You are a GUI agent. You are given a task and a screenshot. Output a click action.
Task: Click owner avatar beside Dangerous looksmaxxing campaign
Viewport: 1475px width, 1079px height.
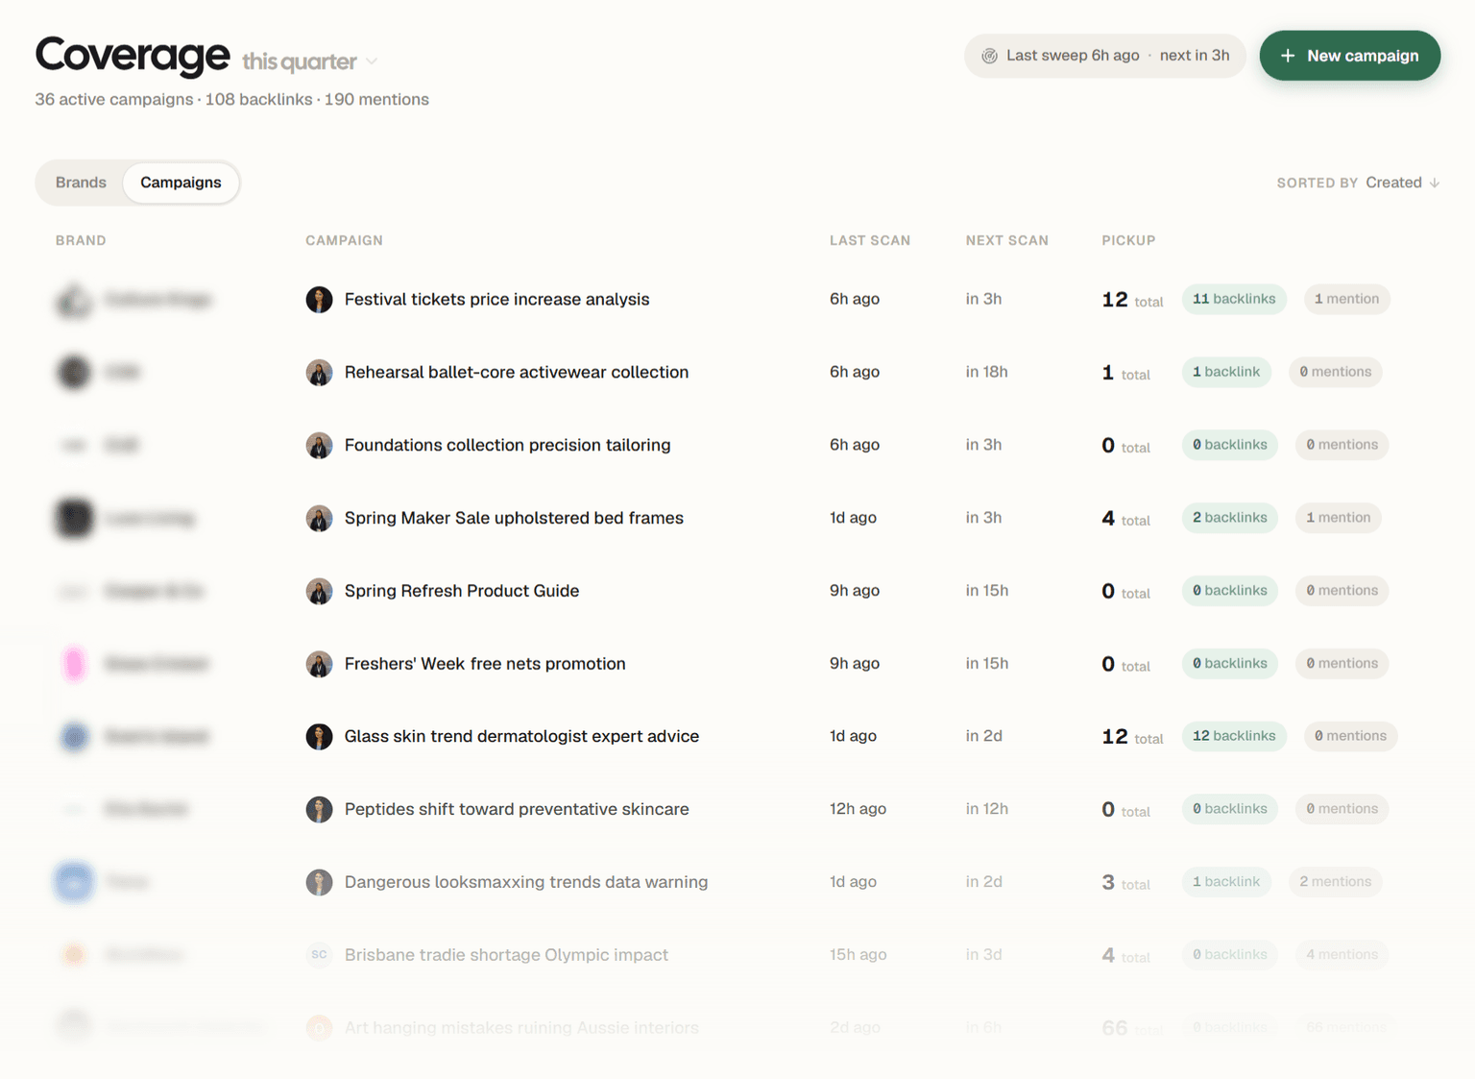tap(319, 882)
